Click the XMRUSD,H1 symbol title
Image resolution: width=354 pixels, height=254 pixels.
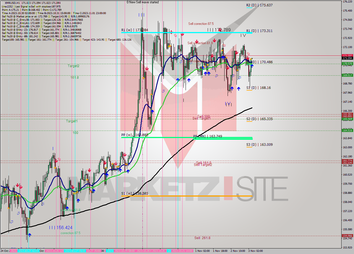(x=12, y=3)
